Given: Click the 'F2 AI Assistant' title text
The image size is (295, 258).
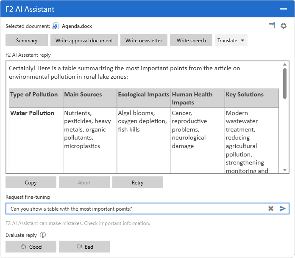Looking at the screenshot, I should point(30,9).
